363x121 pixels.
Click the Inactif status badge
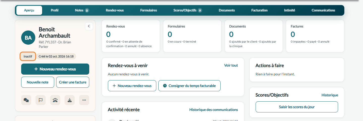coord(28,56)
